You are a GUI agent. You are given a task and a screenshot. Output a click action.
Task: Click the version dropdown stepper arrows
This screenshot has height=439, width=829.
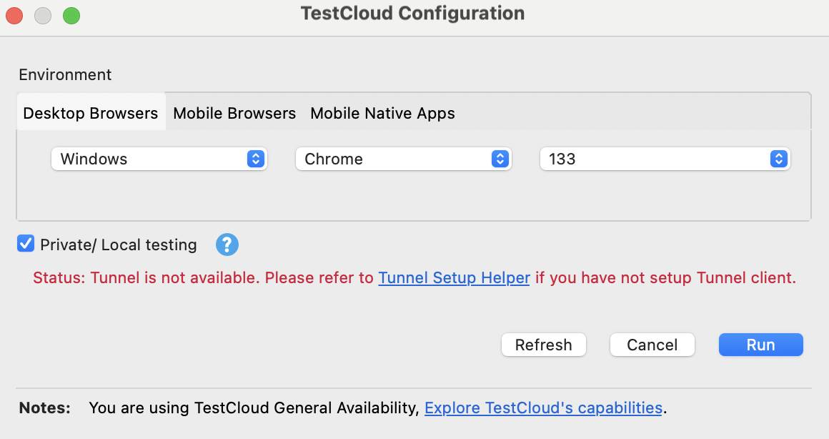(778, 159)
